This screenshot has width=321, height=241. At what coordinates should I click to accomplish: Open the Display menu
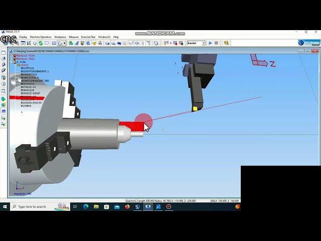click(23, 37)
